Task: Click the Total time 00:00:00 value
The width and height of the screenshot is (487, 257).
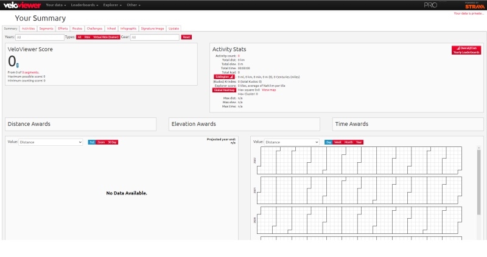Action: click(244, 68)
